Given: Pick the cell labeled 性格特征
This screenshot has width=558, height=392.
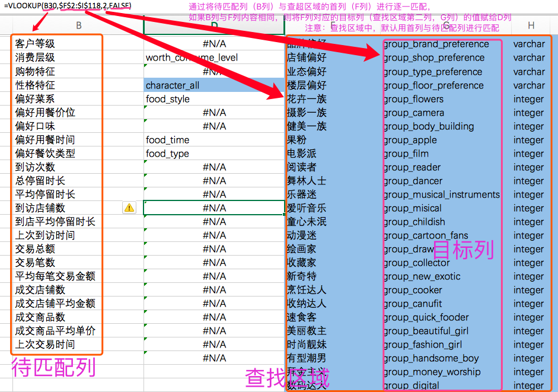Looking at the screenshot, I should [x=78, y=85].
